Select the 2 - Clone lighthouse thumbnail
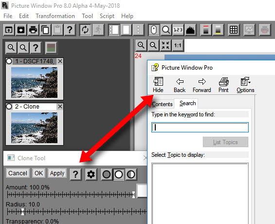The image size is (275, 224). [35, 128]
